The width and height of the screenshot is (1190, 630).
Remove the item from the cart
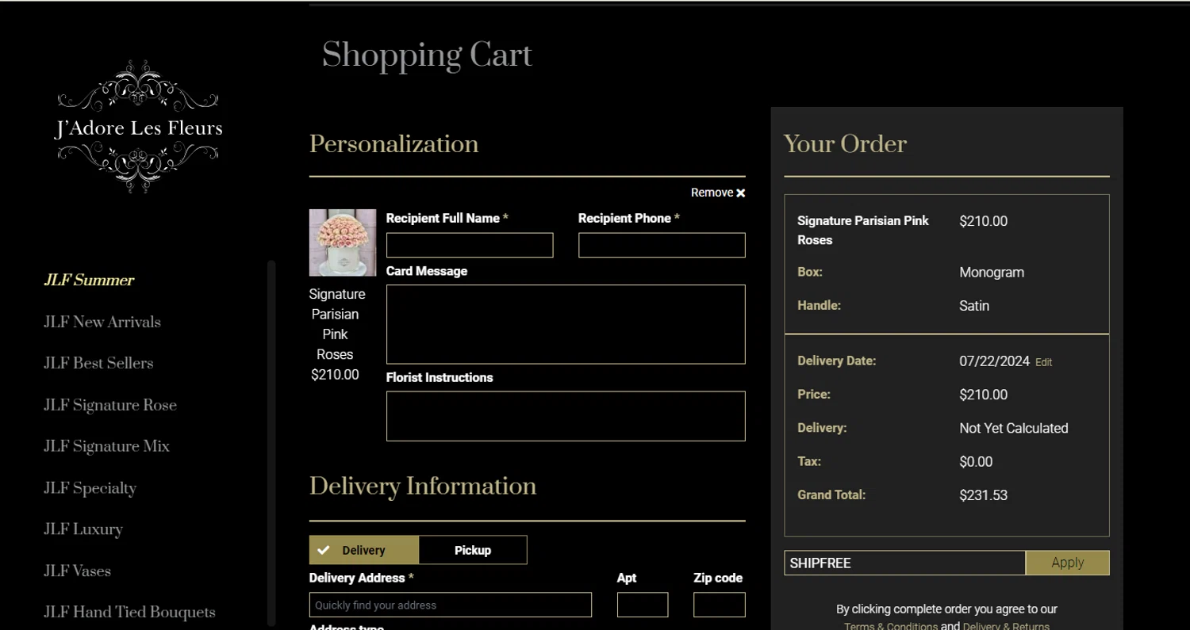718,193
